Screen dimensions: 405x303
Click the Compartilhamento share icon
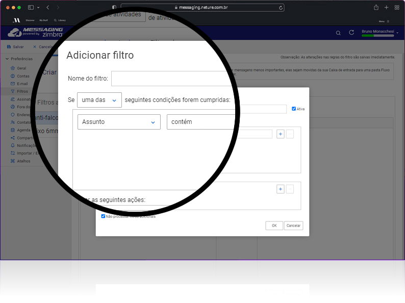[x=13, y=138]
